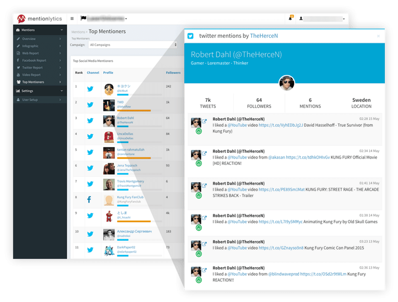The image size is (398, 302).
Task: Click TWD orange influence bar
Action: pyautogui.click(x=134, y=111)
